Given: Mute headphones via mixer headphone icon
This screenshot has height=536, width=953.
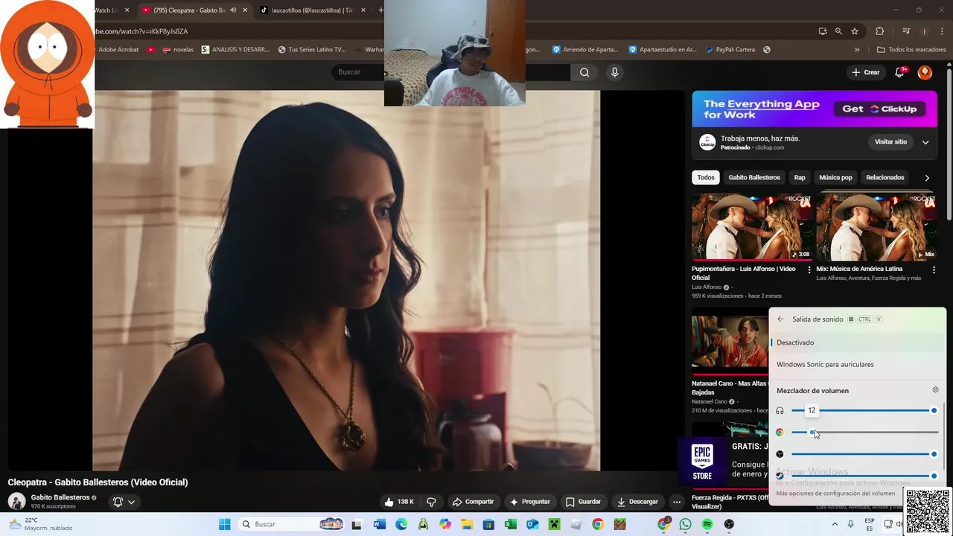Looking at the screenshot, I should (780, 411).
